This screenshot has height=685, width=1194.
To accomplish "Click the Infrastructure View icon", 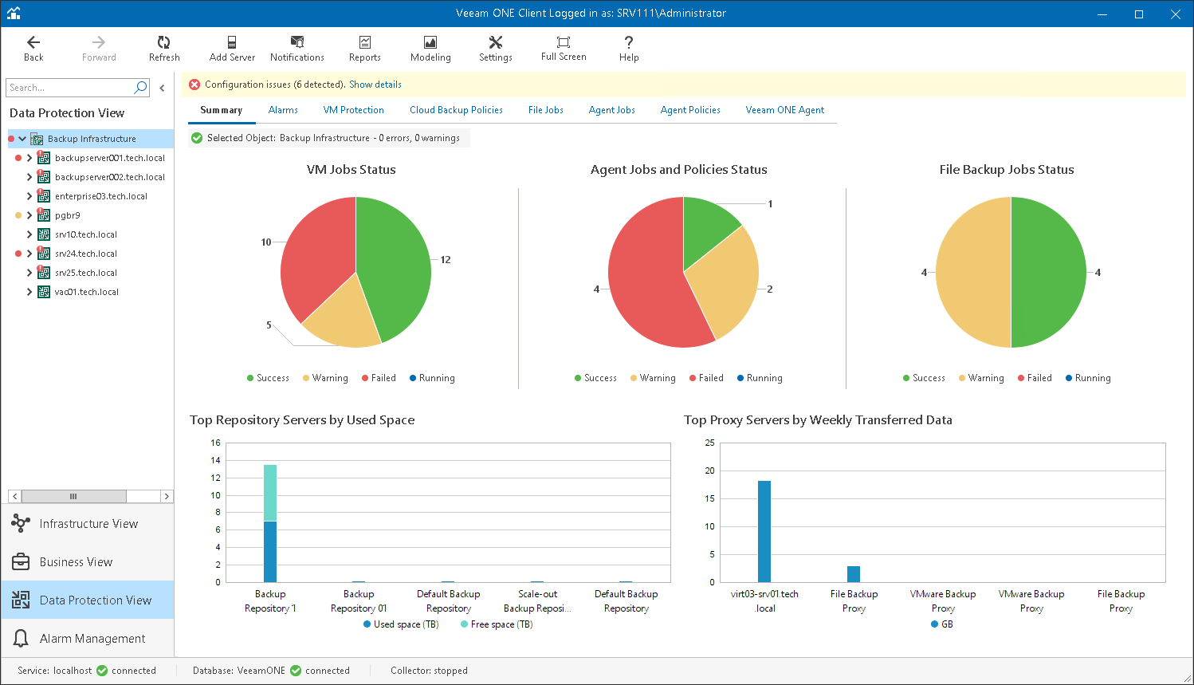I will point(21,524).
